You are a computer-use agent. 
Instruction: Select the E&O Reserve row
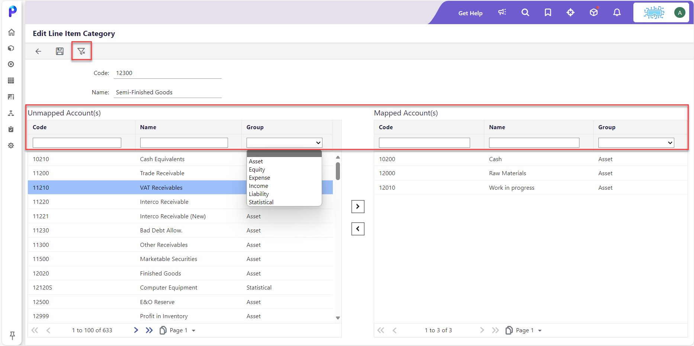pyautogui.click(x=180, y=302)
